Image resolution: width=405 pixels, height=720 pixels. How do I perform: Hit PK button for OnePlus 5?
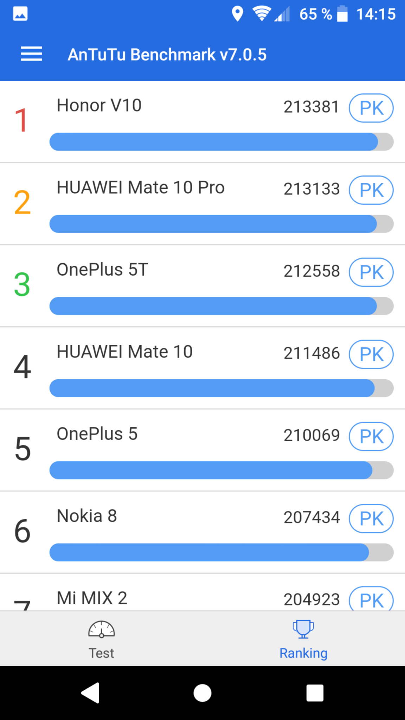371,437
